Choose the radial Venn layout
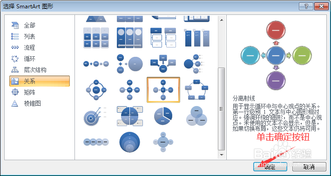 163,142
